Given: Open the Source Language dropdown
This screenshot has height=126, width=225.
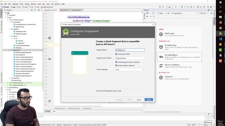Looking at the screenshot, I should (x=130, y=70).
